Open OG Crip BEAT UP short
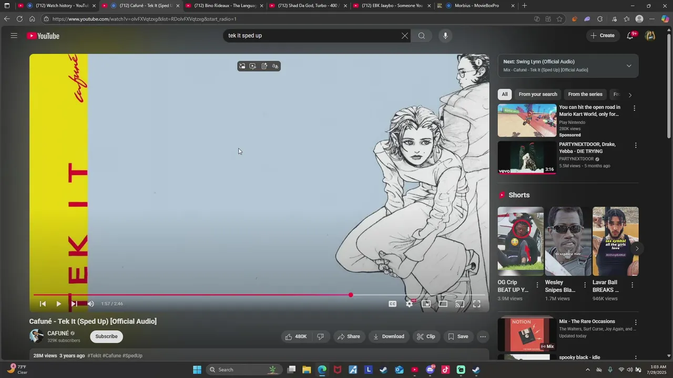673x378 pixels. pyautogui.click(x=521, y=241)
